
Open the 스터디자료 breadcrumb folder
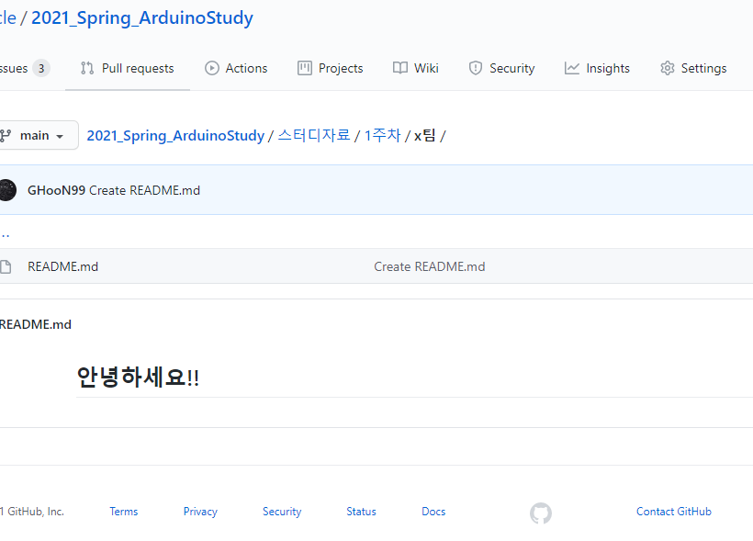[x=314, y=134]
